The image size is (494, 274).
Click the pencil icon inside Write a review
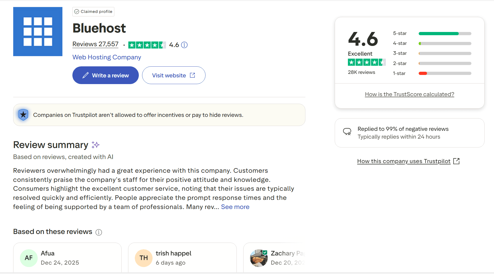point(86,75)
